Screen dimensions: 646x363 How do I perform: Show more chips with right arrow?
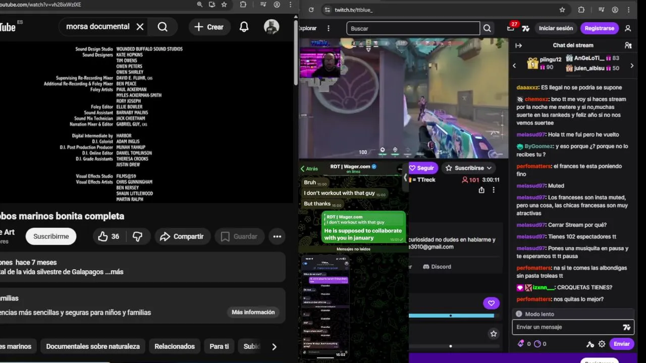pyautogui.click(x=274, y=346)
